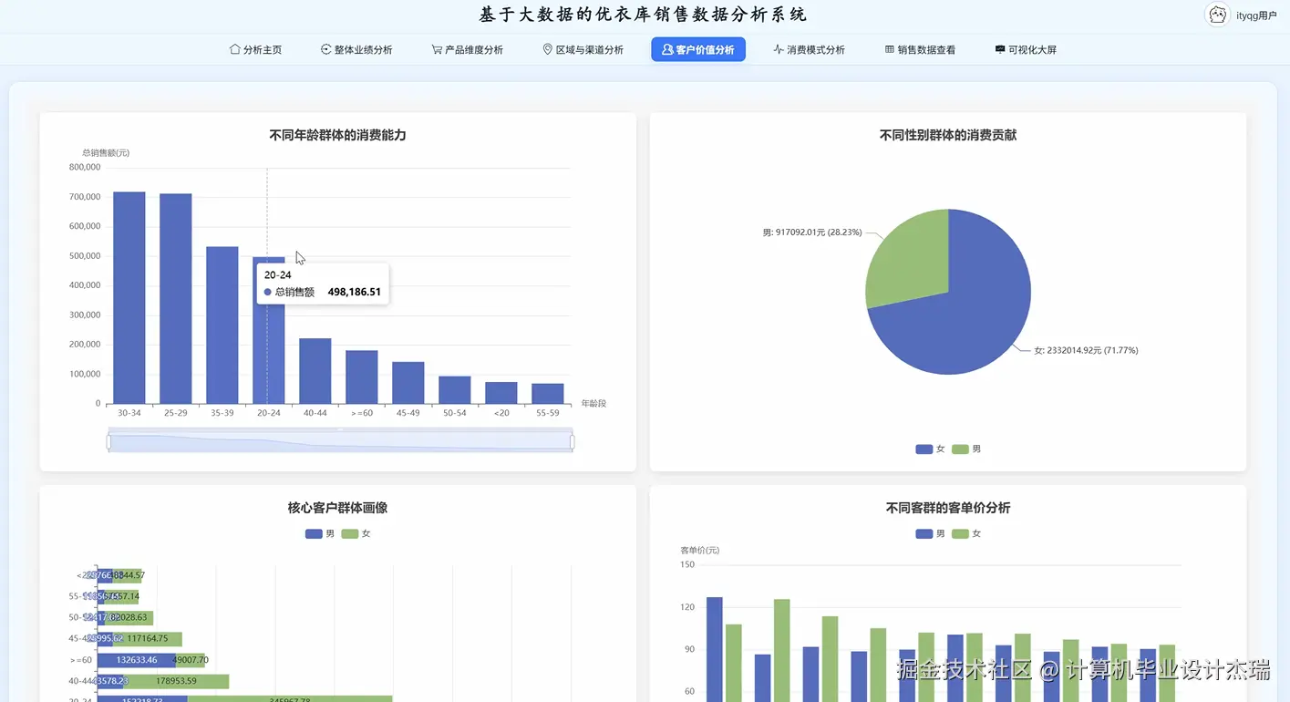The height and width of the screenshot is (702, 1290).
Task: Click the 客单价(元) axis label
Action: pyautogui.click(x=700, y=550)
